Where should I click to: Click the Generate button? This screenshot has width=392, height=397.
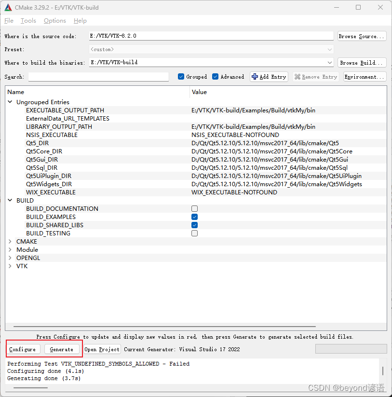tap(62, 349)
